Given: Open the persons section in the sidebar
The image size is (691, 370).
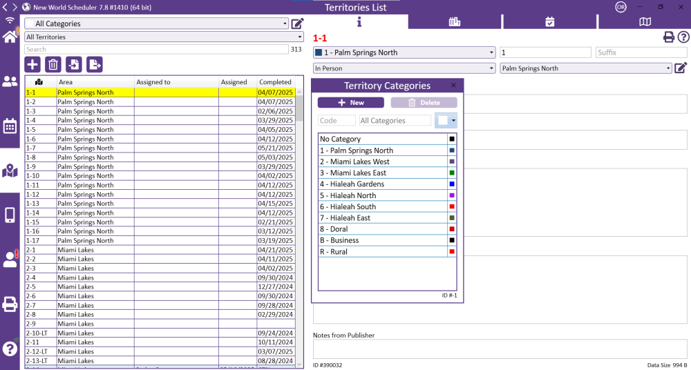Looking at the screenshot, I should 10,82.
